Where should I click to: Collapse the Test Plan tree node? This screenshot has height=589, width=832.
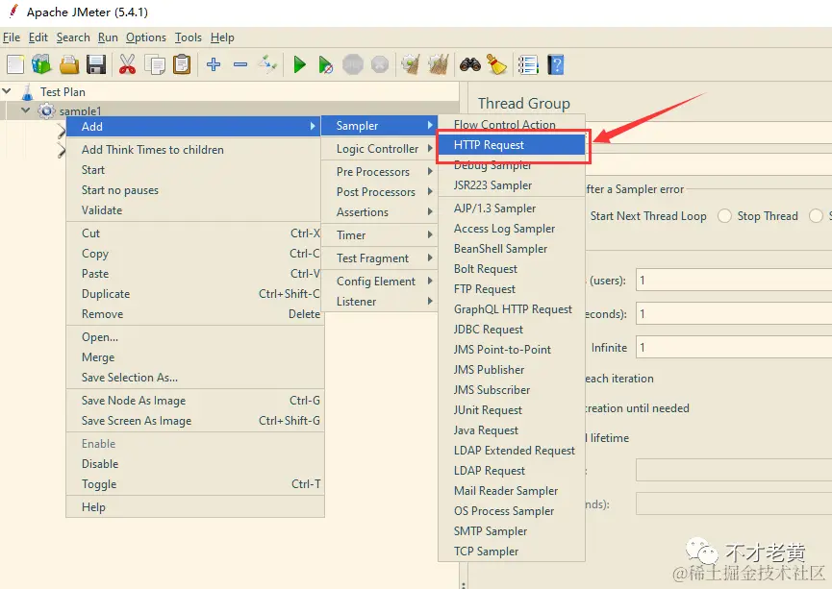pos(7,91)
